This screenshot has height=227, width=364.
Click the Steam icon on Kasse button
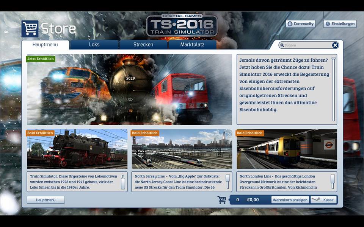[x=316, y=200]
